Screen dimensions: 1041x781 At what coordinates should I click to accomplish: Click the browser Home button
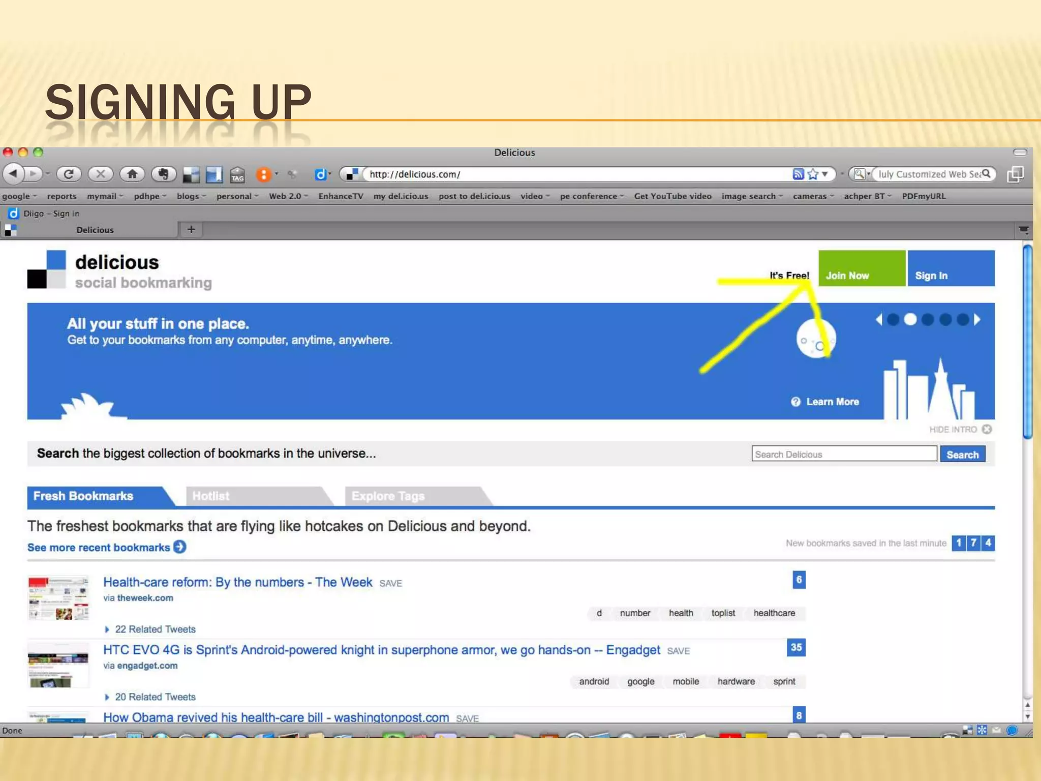pyautogui.click(x=132, y=174)
